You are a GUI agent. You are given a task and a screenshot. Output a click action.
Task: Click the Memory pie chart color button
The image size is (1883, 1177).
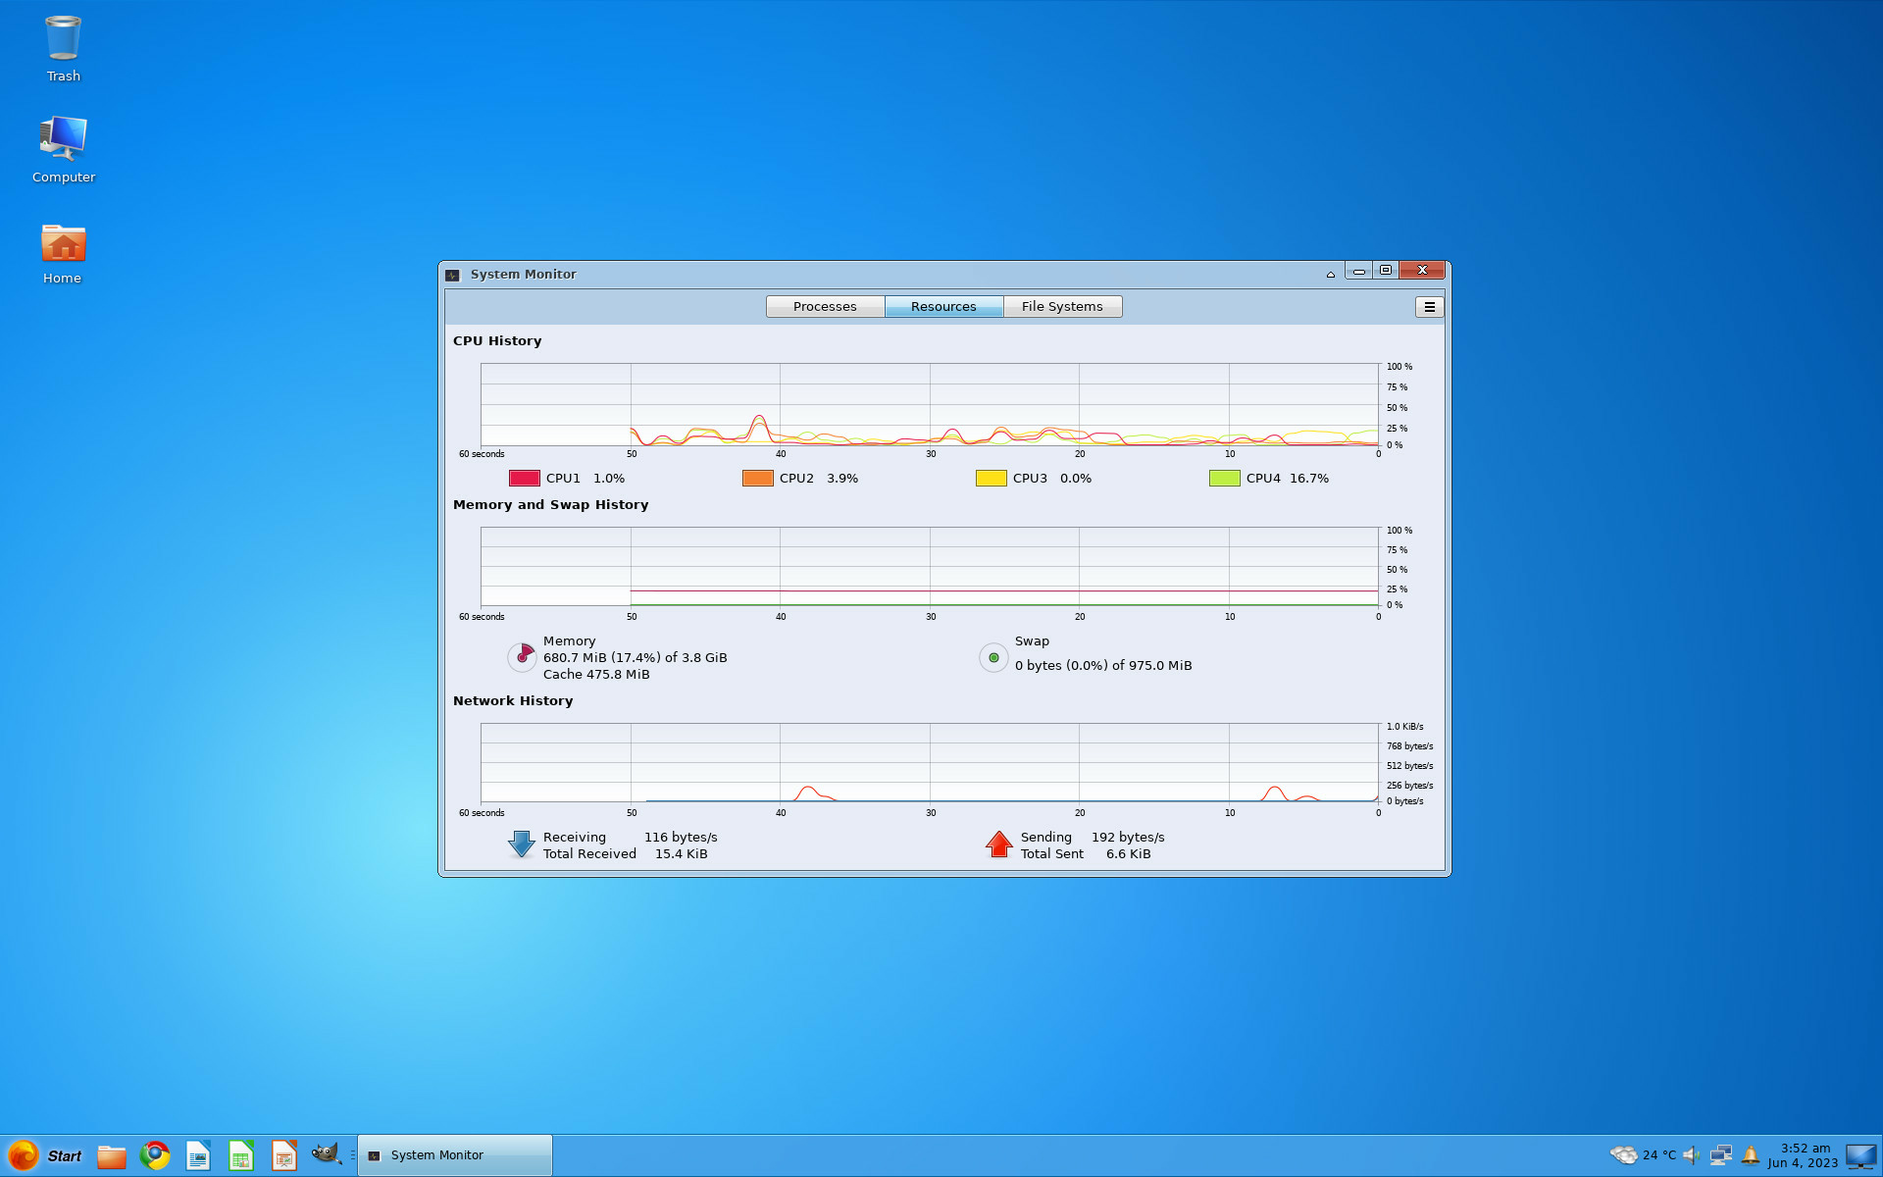(x=522, y=657)
